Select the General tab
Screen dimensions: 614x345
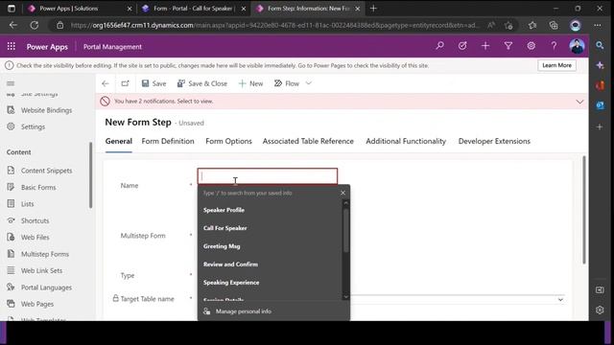(119, 141)
